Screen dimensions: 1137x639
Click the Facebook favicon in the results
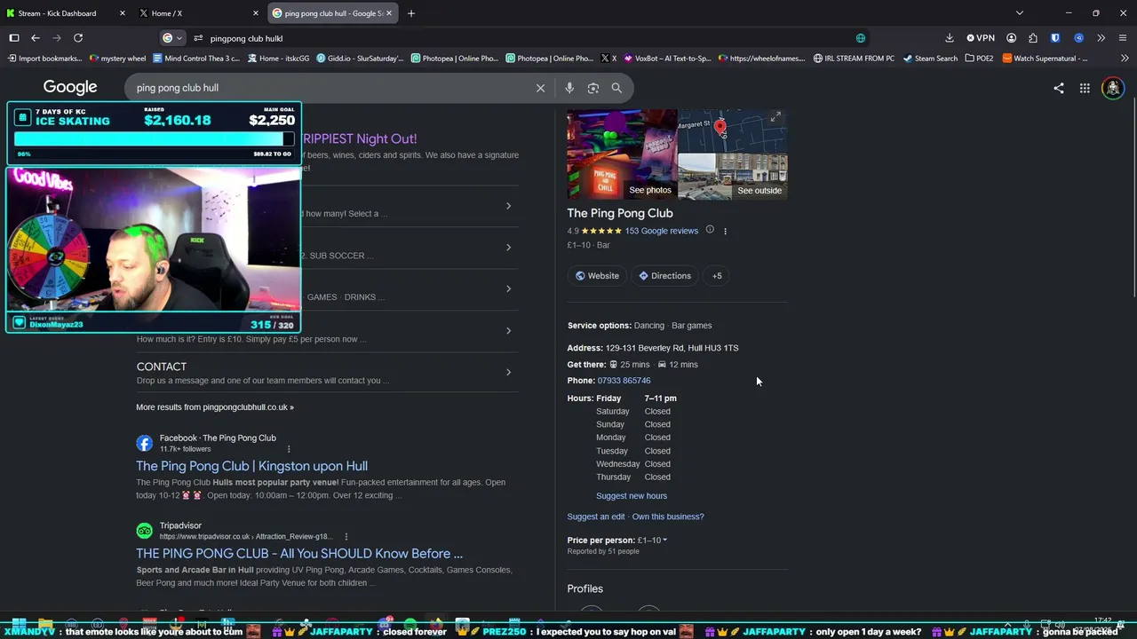tap(144, 443)
